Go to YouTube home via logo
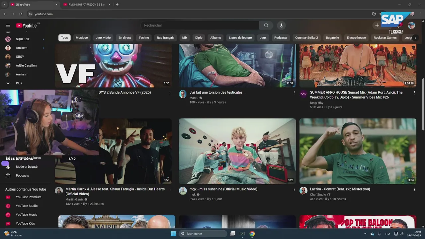 (26, 26)
